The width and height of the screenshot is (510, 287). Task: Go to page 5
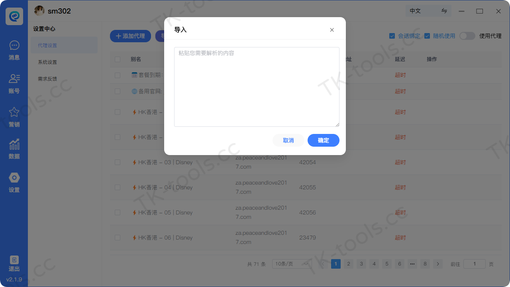pos(387,264)
